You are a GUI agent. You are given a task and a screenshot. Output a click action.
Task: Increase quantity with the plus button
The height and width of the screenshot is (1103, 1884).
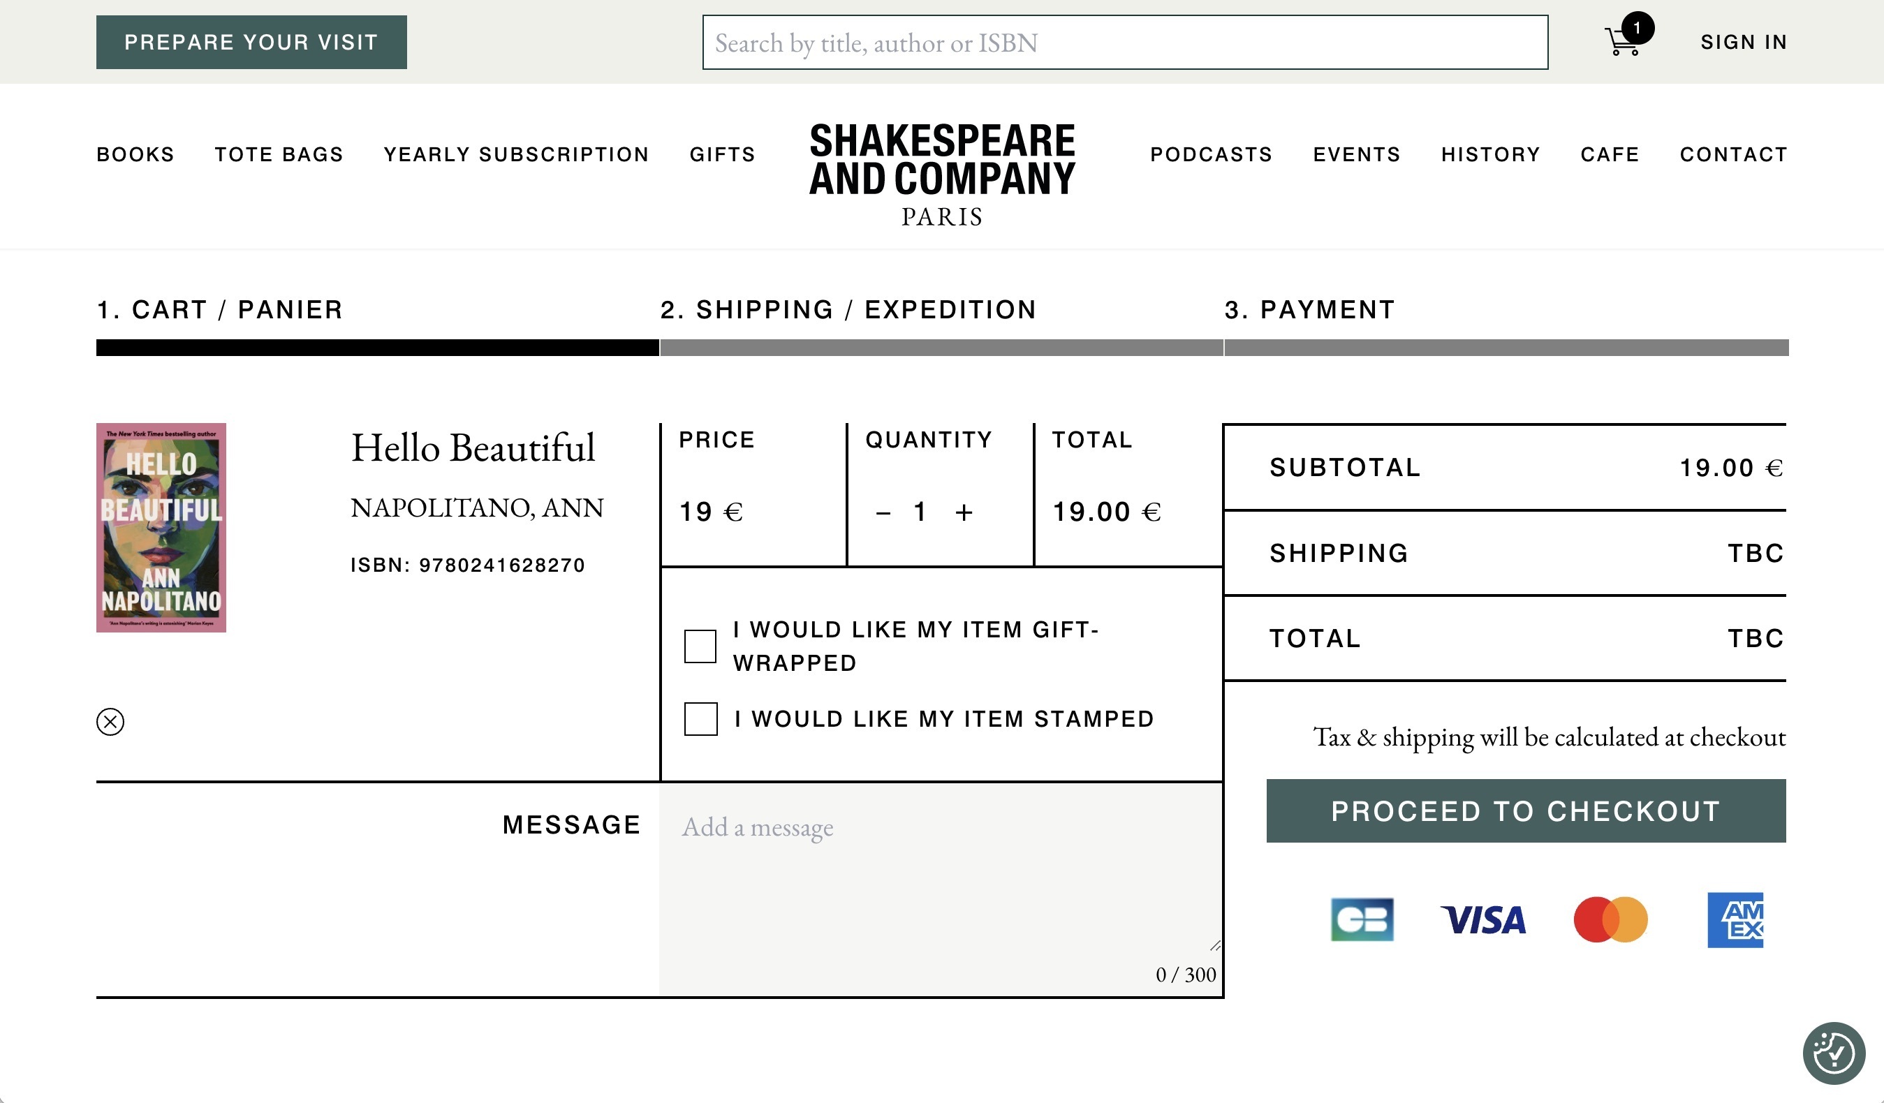[x=964, y=512]
